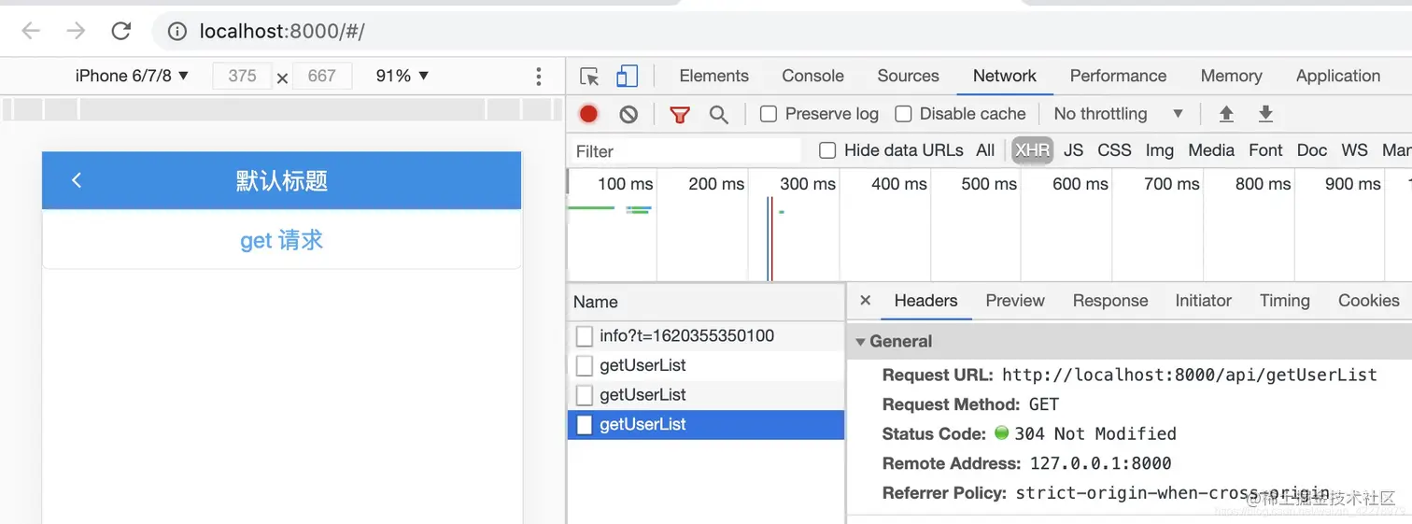The height and width of the screenshot is (524, 1412).
Task: Filter requests by Font
Action: click(x=1265, y=150)
